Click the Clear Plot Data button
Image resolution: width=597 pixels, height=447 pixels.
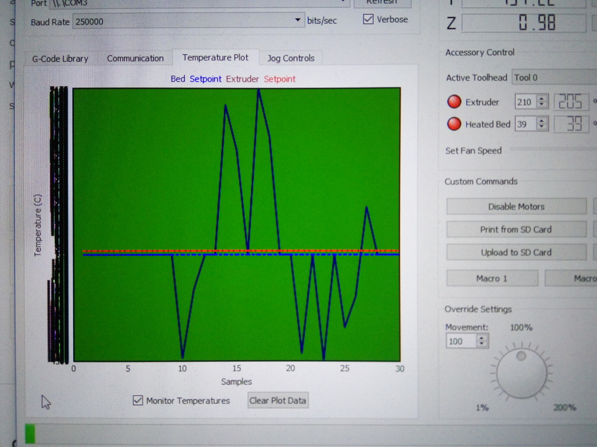(278, 400)
